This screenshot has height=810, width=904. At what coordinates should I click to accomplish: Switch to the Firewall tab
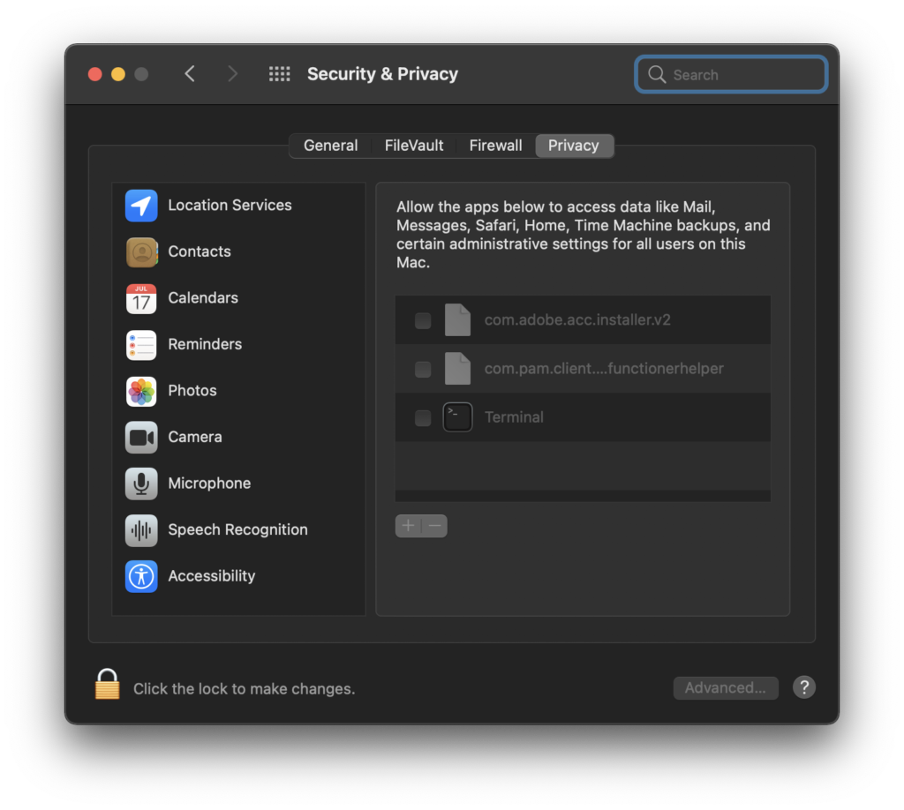click(495, 146)
